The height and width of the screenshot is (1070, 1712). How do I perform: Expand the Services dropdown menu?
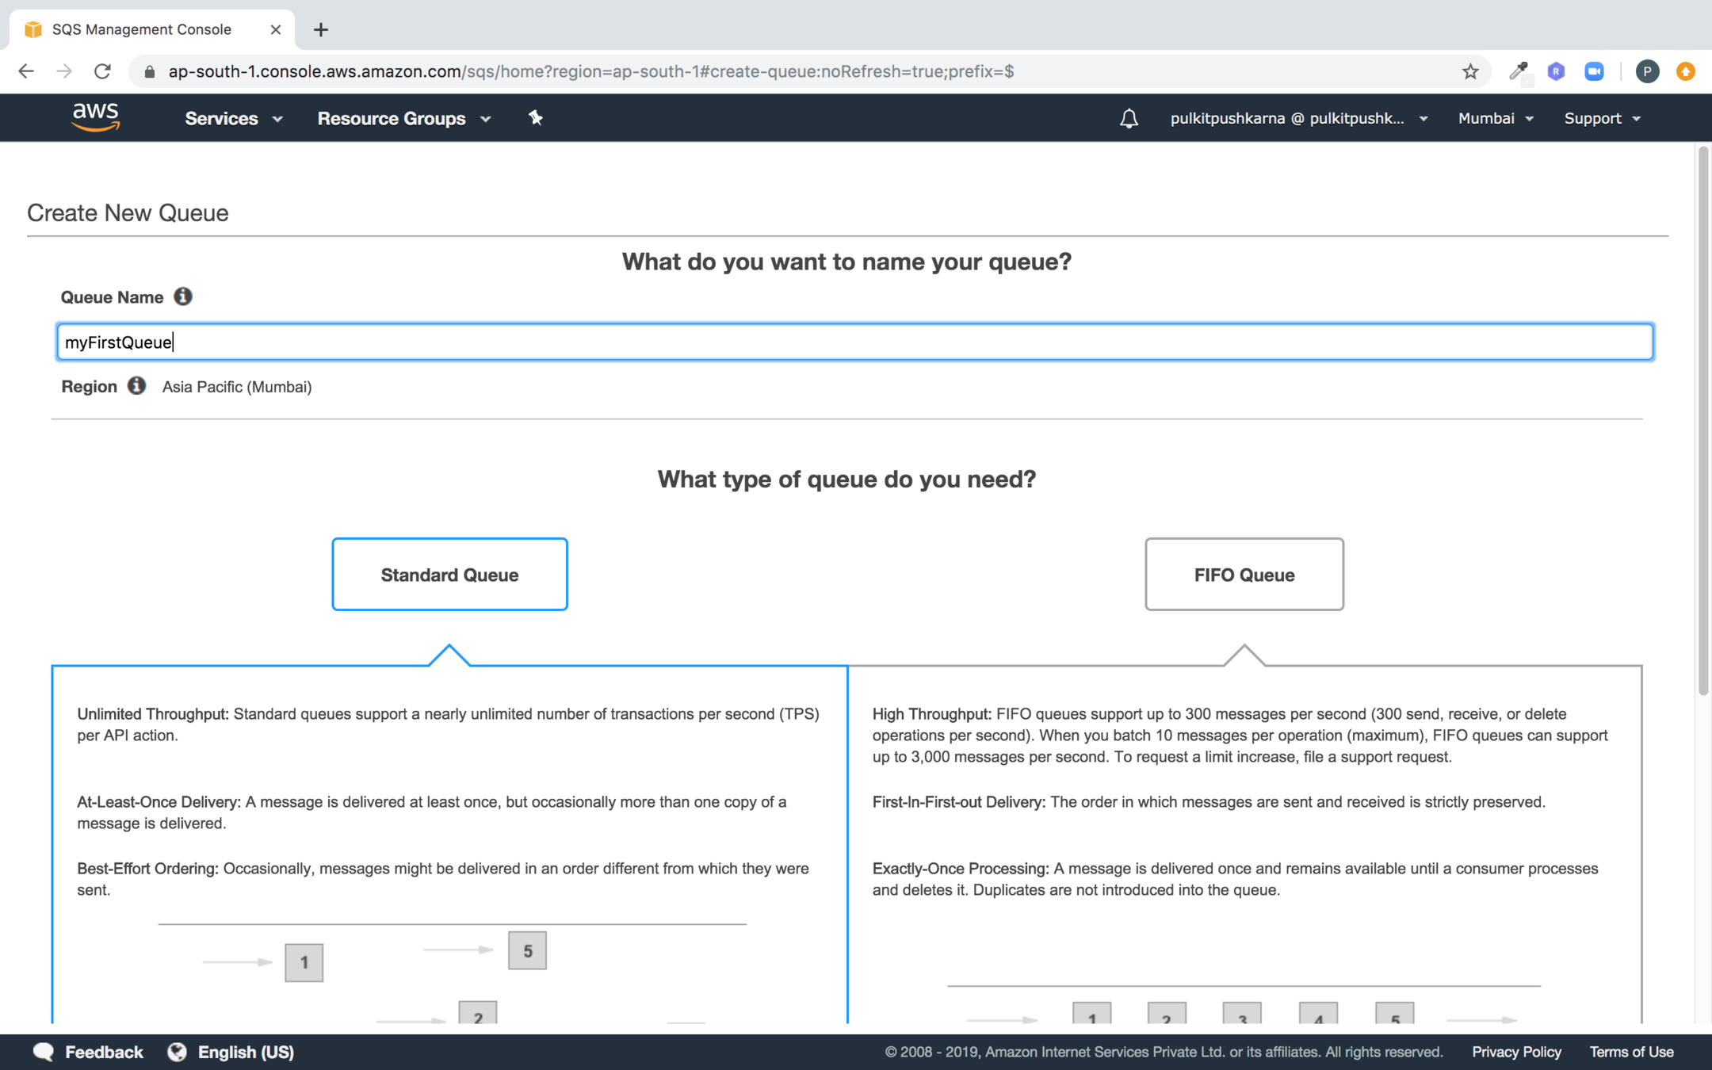coord(233,118)
